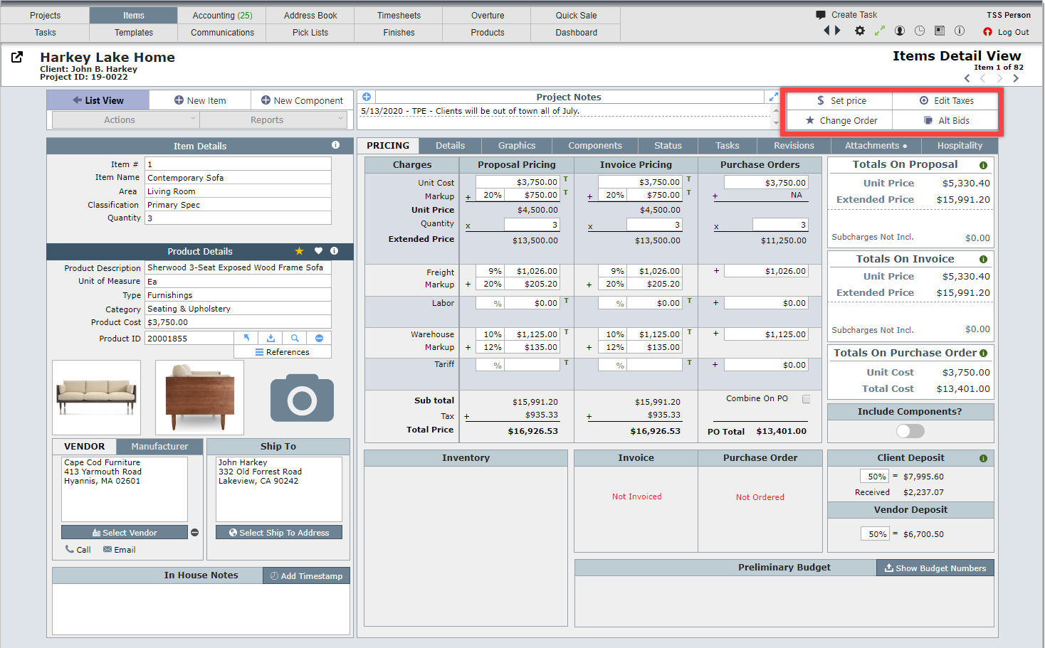Click the heart favorite icon
The width and height of the screenshot is (1045, 648).
[318, 251]
